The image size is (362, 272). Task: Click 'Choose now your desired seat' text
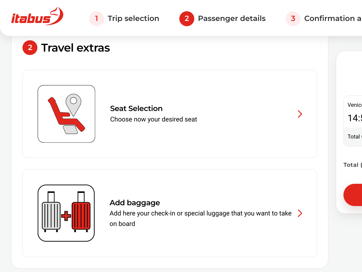(x=153, y=119)
